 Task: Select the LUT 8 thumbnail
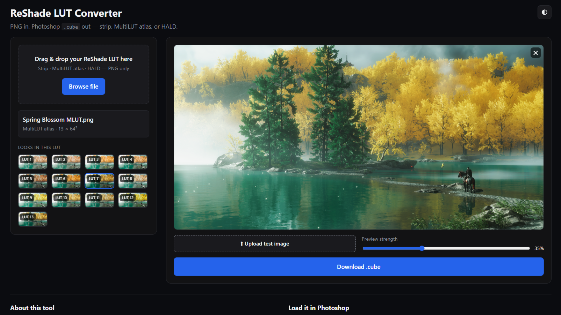133,181
